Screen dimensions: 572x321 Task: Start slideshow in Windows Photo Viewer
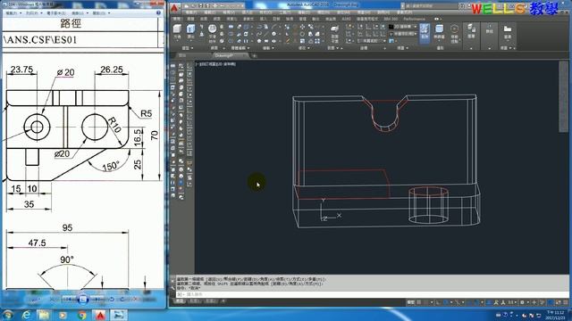(x=83, y=300)
